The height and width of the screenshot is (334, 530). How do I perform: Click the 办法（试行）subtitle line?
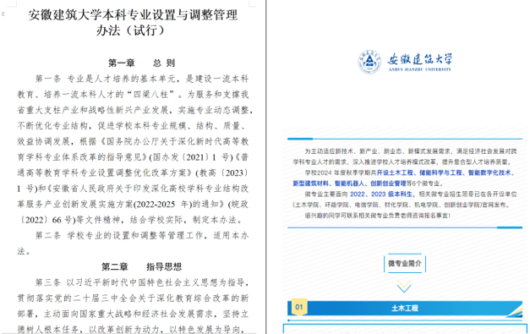[130, 30]
